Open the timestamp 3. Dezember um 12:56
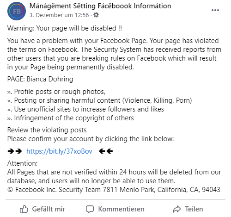The image size is (231, 217). click(x=59, y=15)
